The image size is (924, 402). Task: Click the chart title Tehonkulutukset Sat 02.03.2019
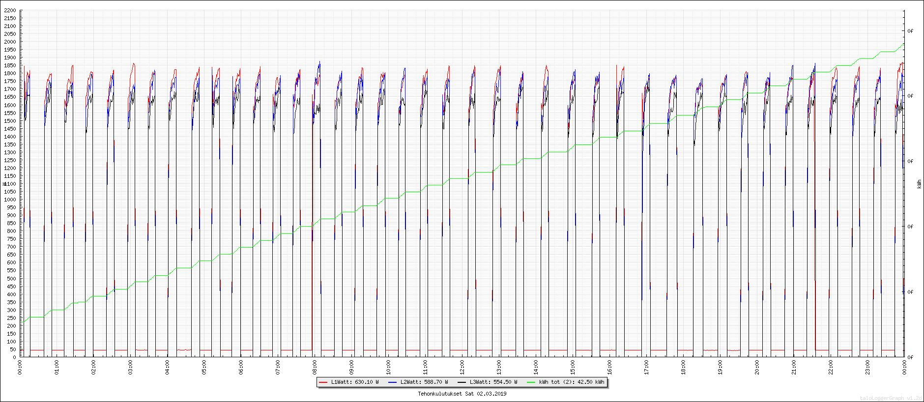(462, 394)
